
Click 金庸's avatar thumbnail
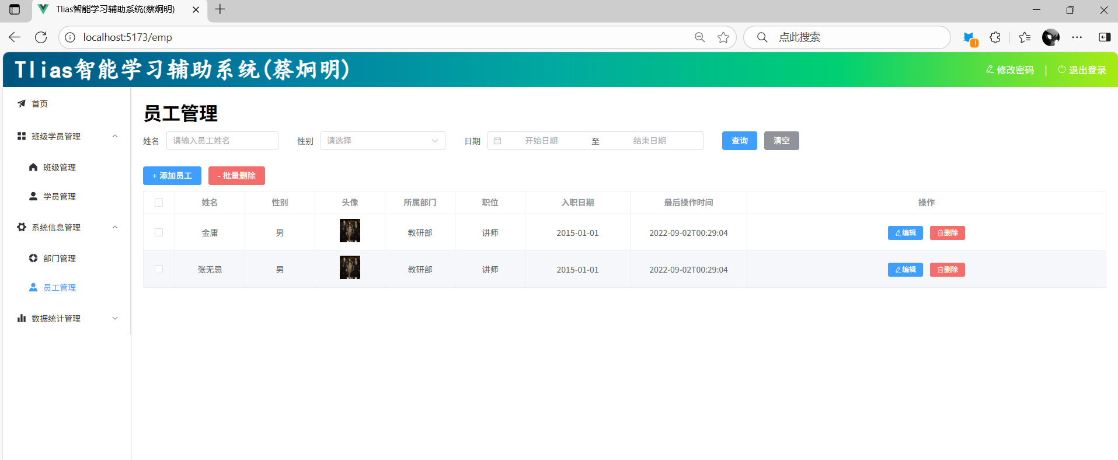tap(350, 231)
